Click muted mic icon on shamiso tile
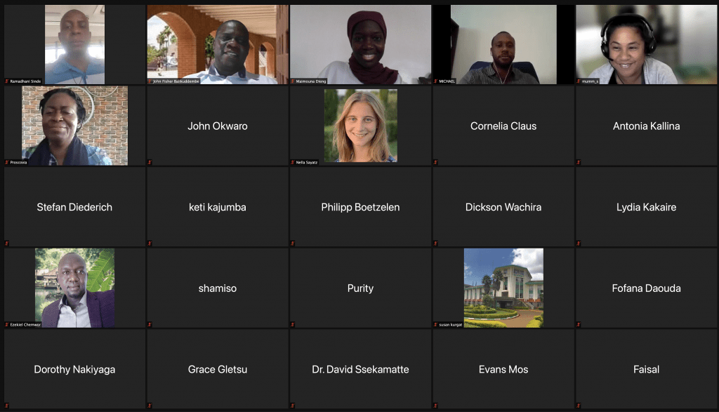Screen dimensions: 719x412 pos(150,324)
